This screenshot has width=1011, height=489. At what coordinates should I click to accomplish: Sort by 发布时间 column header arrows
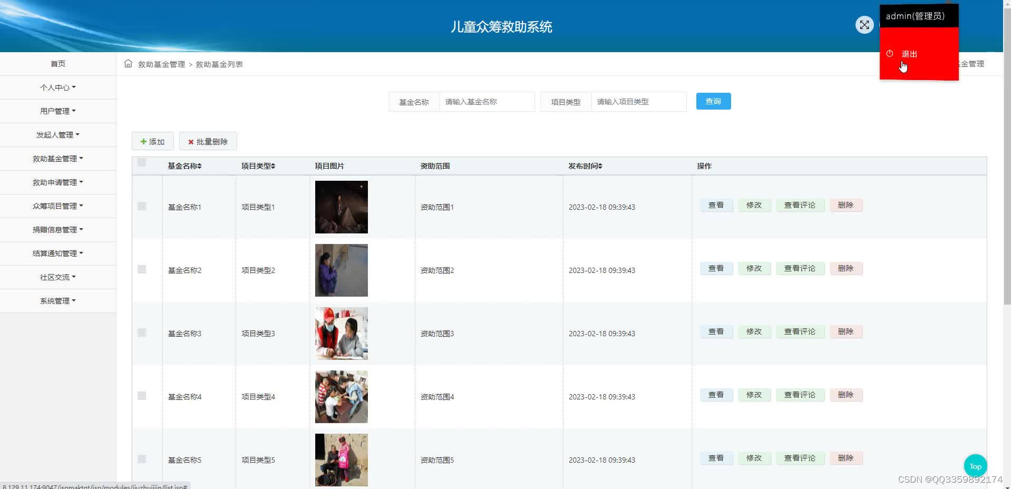point(600,166)
